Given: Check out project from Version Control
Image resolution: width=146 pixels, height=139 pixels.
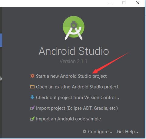Looking at the screenshot, I should 76,98.
